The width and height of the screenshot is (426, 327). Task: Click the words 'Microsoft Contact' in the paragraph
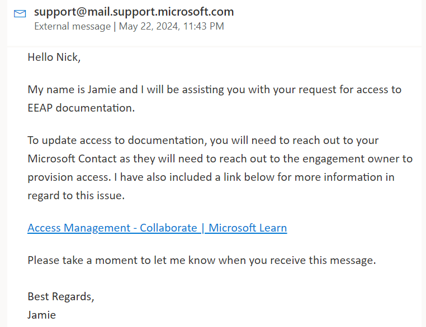click(72, 158)
